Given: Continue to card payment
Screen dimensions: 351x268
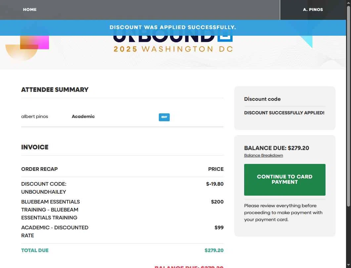Looking at the screenshot, I should click(x=285, y=179).
